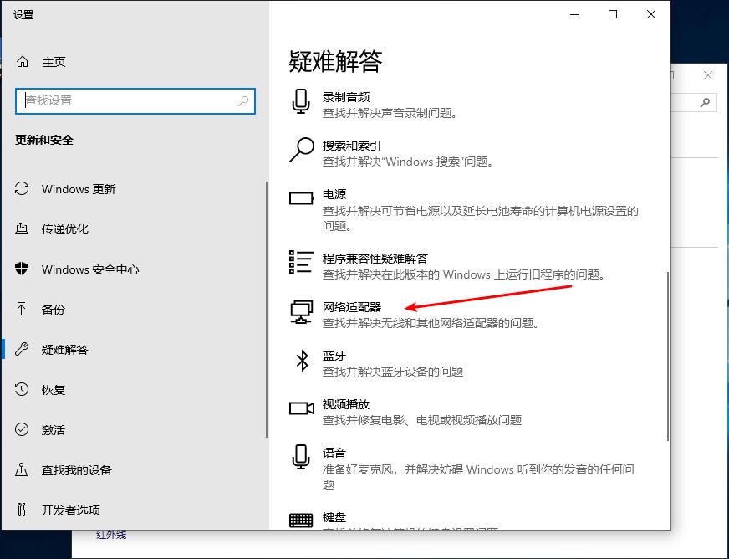Click the Bluetooth icon beside 蓝牙
This screenshot has width=729, height=559.
point(300,362)
